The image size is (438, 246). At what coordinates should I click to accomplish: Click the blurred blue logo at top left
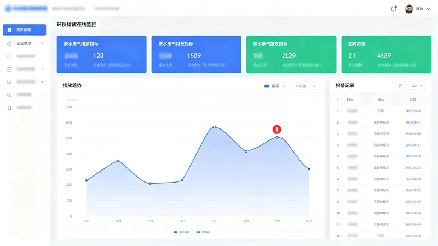click(26, 9)
